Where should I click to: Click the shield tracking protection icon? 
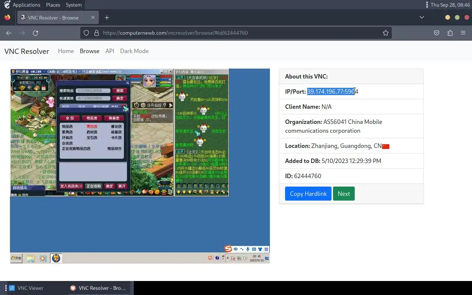86,33
